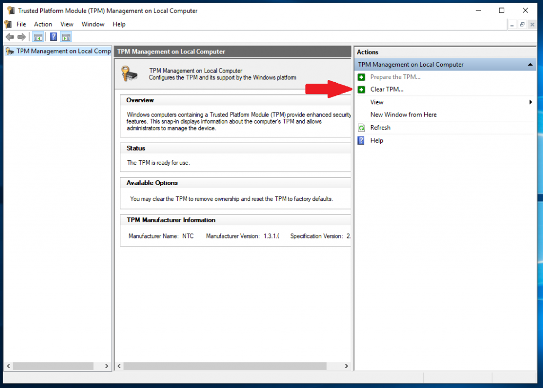This screenshot has width=543, height=388.
Task: Click the 'Manufacturer Name: NTC' text
Action: click(x=161, y=236)
